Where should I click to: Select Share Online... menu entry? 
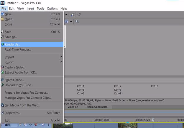pos(32,80)
